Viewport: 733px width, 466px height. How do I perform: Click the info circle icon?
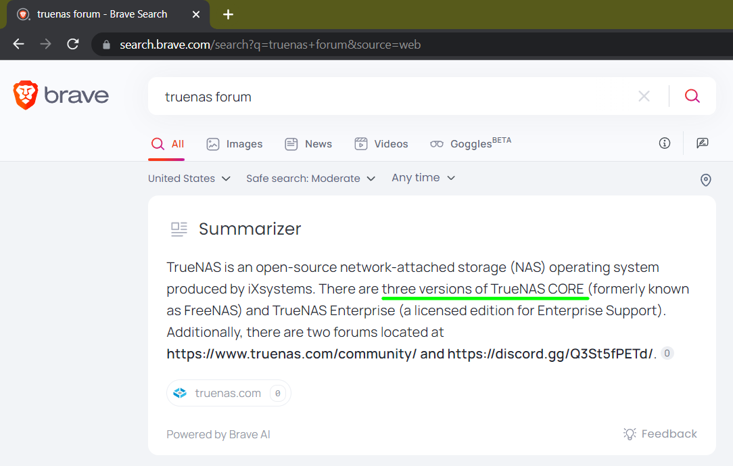[x=664, y=143]
